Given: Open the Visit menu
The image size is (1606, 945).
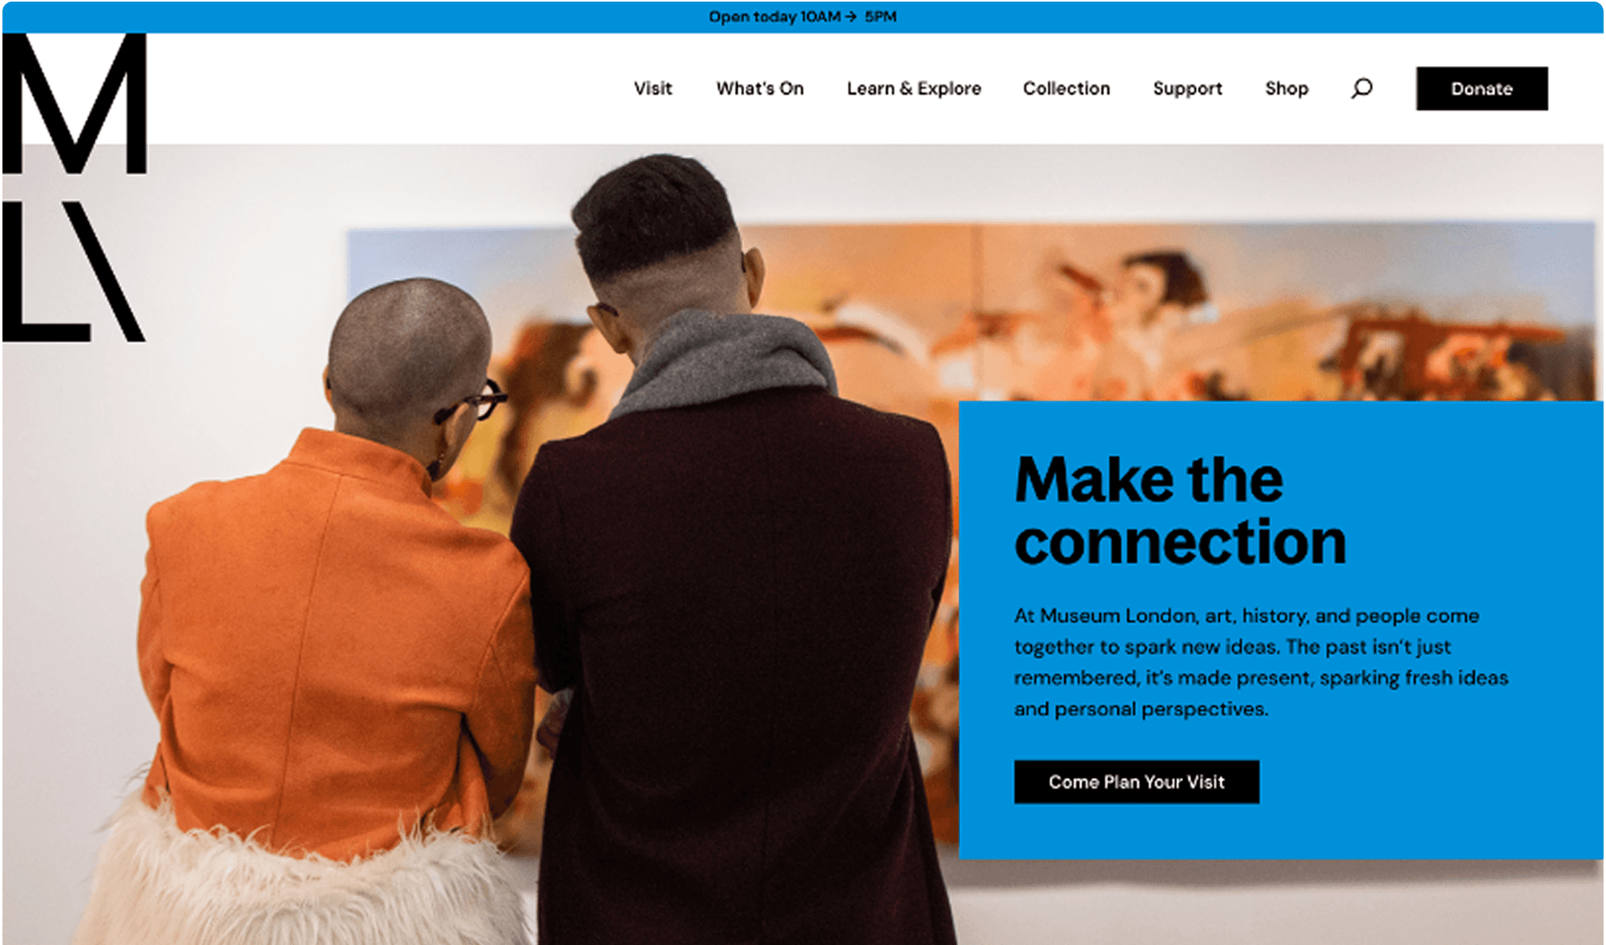Looking at the screenshot, I should coord(652,89).
